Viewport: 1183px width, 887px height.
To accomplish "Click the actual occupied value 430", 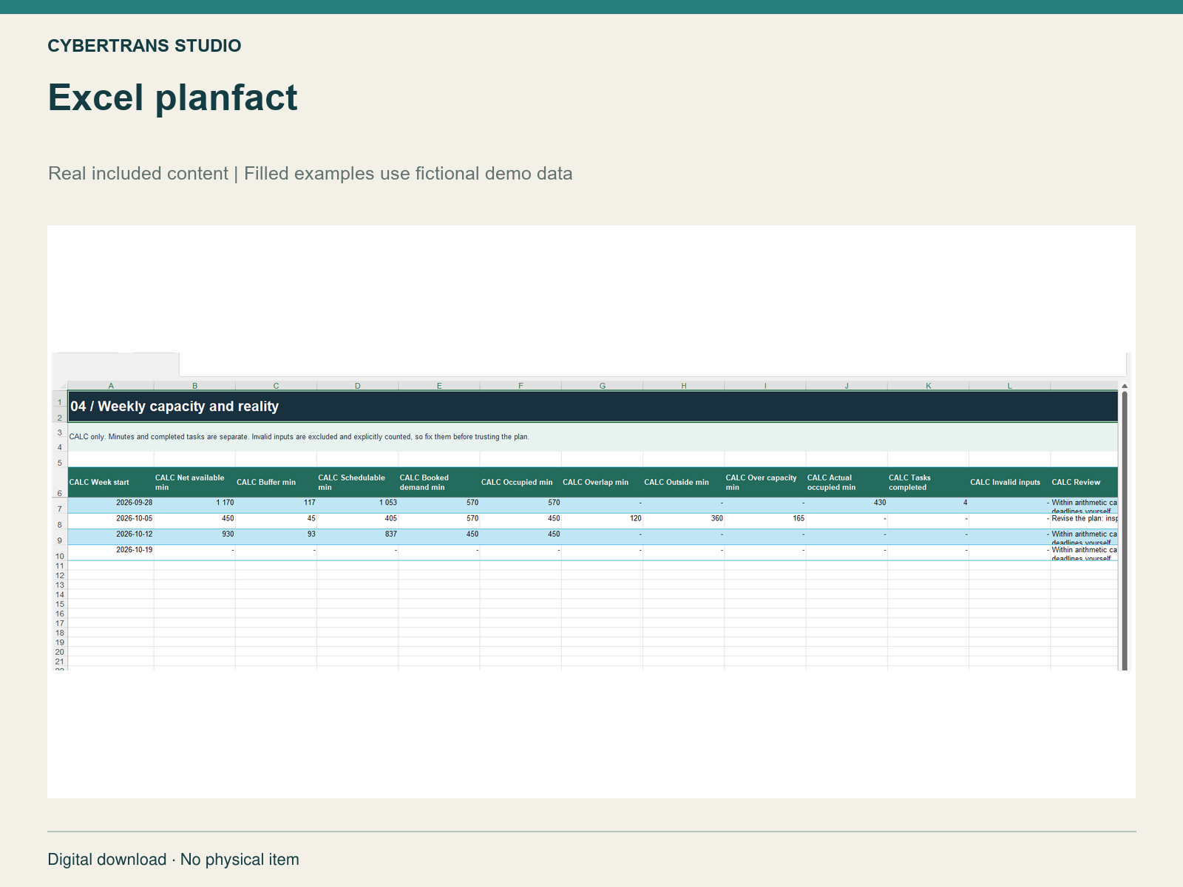I will point(847,506).
